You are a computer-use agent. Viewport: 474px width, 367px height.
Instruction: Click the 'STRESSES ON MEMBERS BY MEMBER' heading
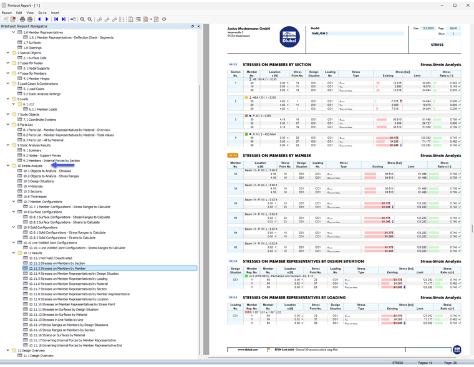point(276,156)
